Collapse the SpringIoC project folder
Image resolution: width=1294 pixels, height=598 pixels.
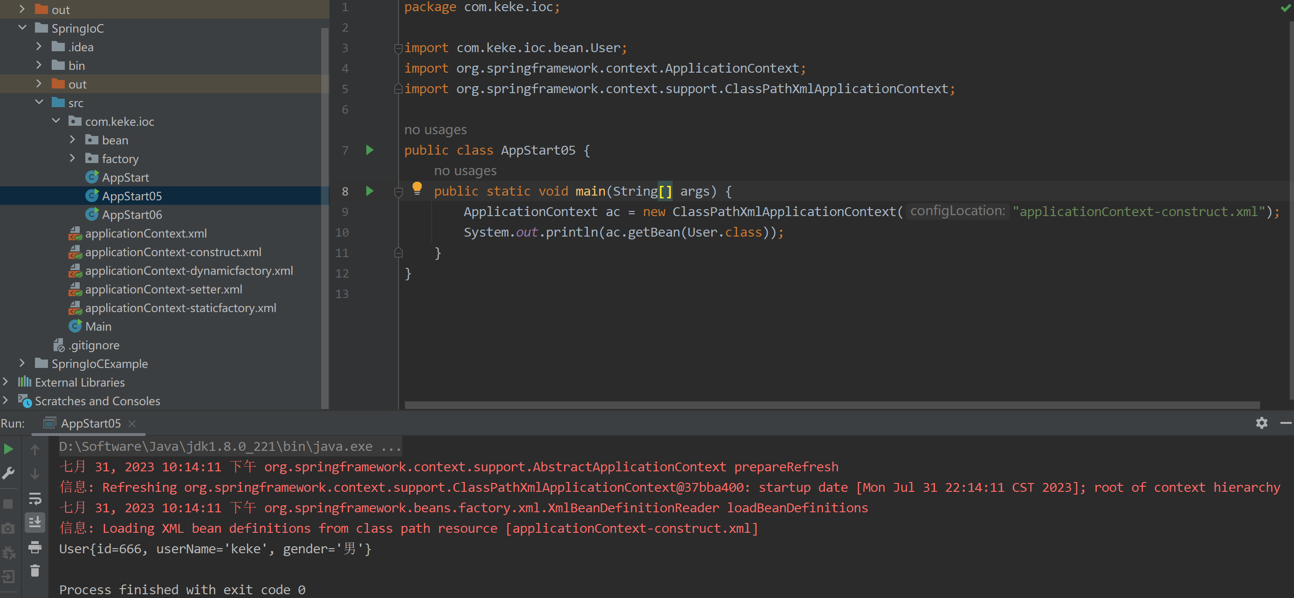(x=22, y=28)
